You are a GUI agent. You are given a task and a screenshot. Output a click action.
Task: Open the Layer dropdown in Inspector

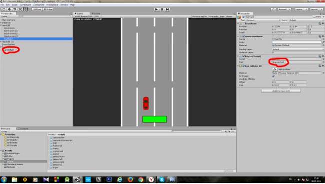(306, 20)
